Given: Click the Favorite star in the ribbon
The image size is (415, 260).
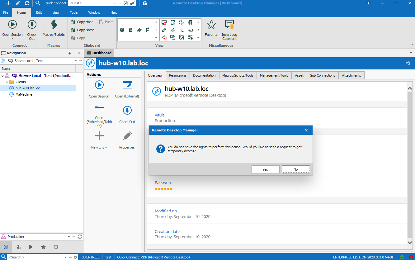Looking at the screenshot, I should point(211,25).
